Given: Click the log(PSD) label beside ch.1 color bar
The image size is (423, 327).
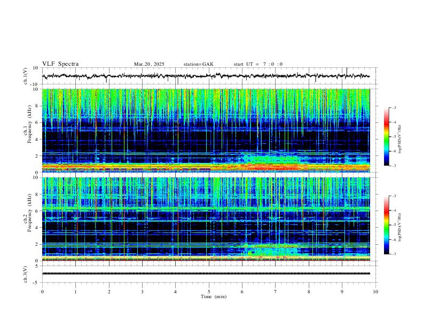Looking at the screenshot, I should click(x=399, y=139).
